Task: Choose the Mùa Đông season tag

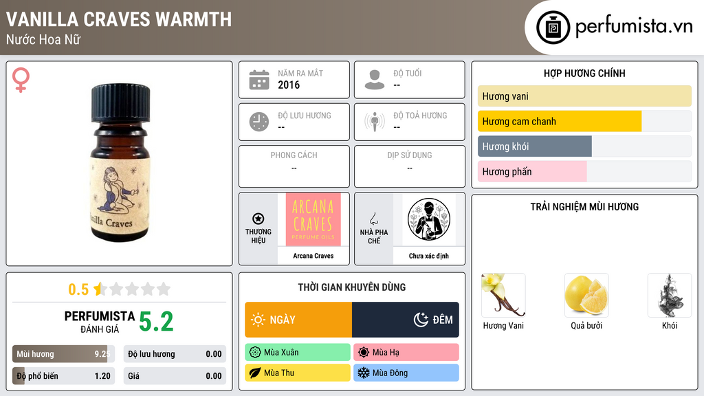Action: tap(406, 373)
